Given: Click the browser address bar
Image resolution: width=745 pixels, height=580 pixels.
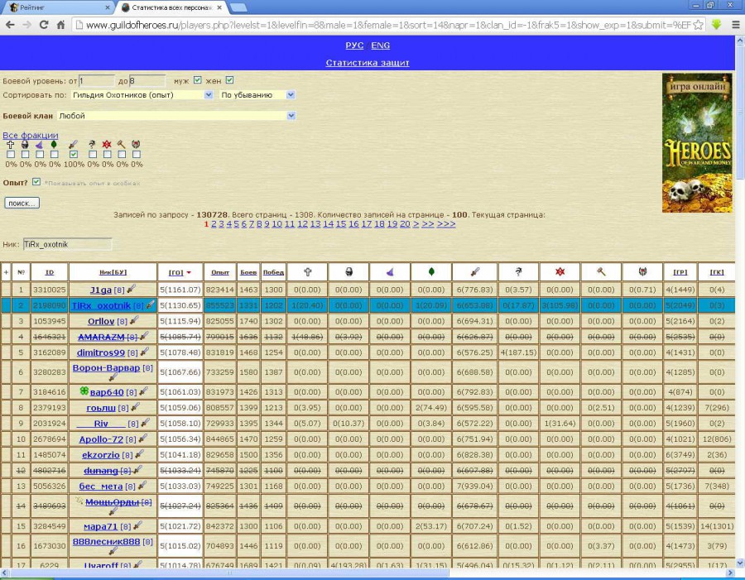Looking at the screenshot, I should (389, 25).
